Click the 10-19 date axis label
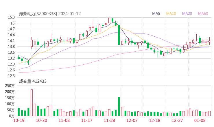Viewport: 214px width, 127px height. [x=19, y=120]
